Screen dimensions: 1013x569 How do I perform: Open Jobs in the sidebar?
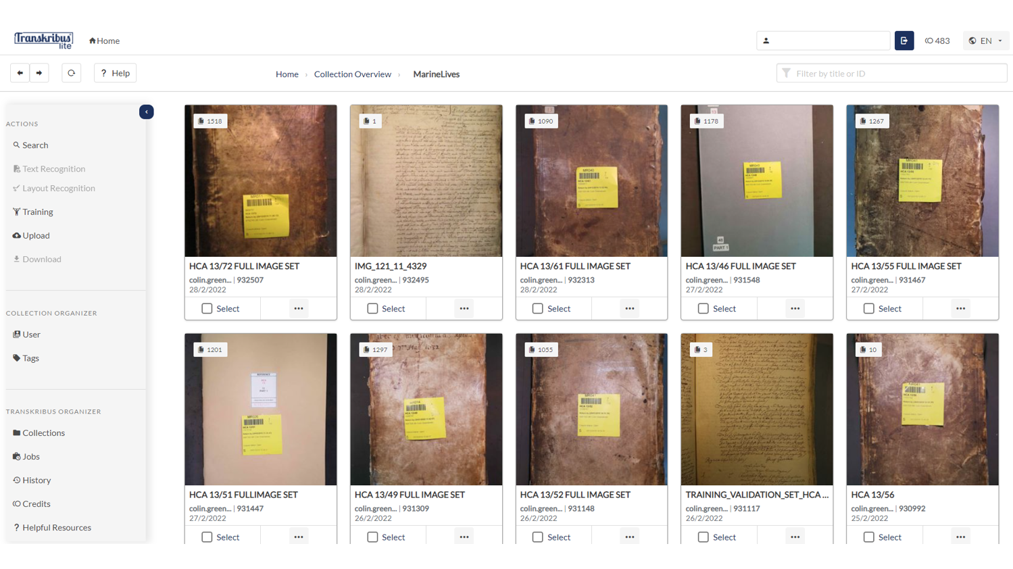pos(26,456)
